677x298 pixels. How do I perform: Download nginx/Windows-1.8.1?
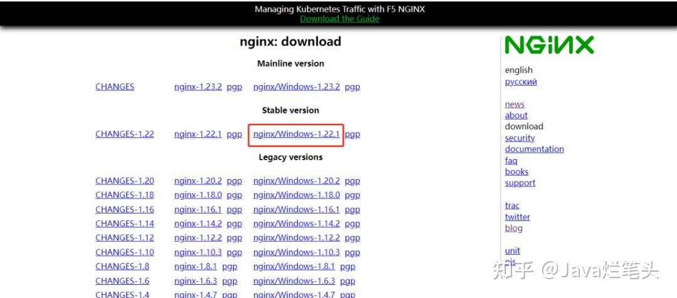coord(294,267)
